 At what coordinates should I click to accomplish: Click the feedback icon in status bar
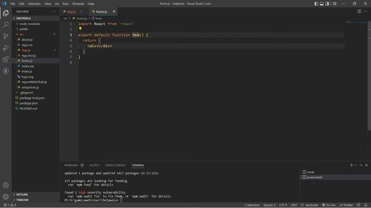(359, 205)
